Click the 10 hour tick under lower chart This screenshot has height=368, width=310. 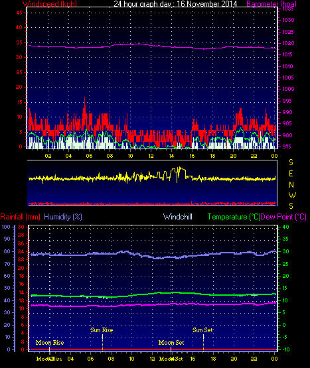pyautogui.click(x=131, y=359)
